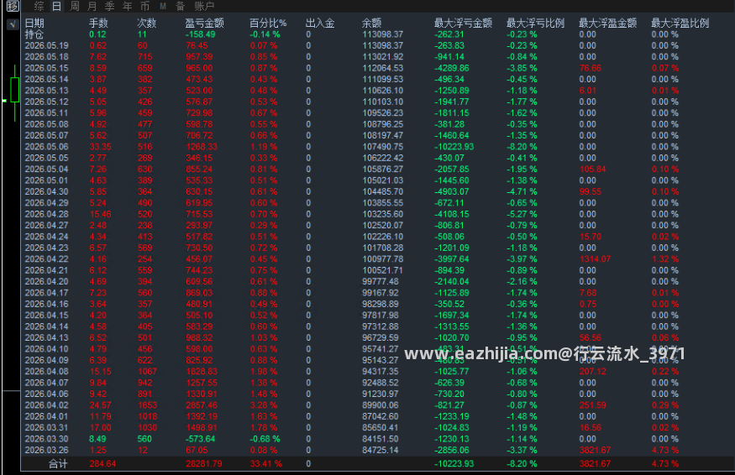Screen dimensions: 735x475
Task: Click the trade count 1653
Action: pyautogui.click(x=147, y=405)
